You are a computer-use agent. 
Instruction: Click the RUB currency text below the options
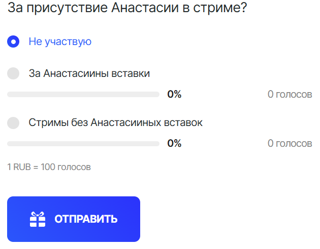click(x=22, y=167)
